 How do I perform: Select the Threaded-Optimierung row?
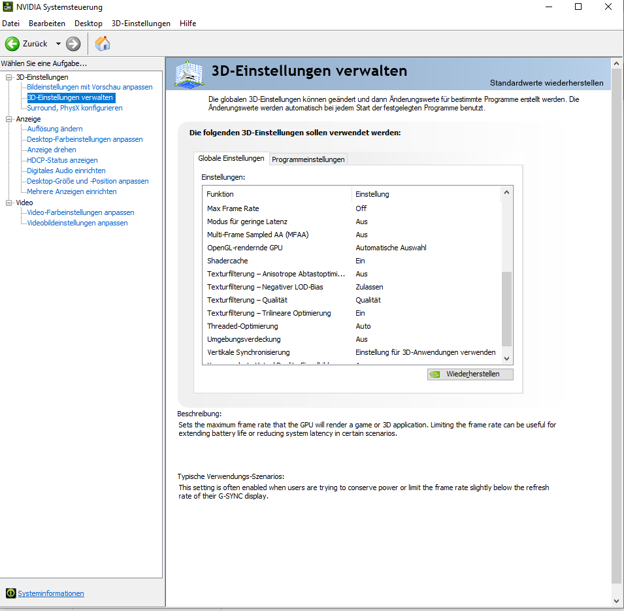(352, 326)
